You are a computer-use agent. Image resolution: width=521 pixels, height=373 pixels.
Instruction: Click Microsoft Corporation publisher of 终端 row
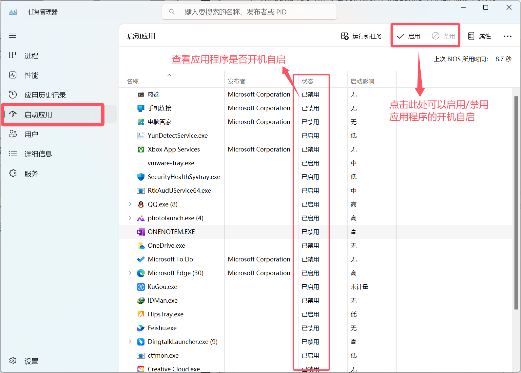tap(259, 95)
